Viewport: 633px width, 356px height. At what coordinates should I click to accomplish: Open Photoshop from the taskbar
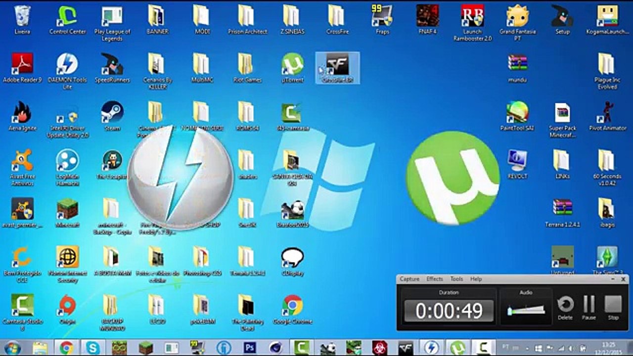(250, 348)
